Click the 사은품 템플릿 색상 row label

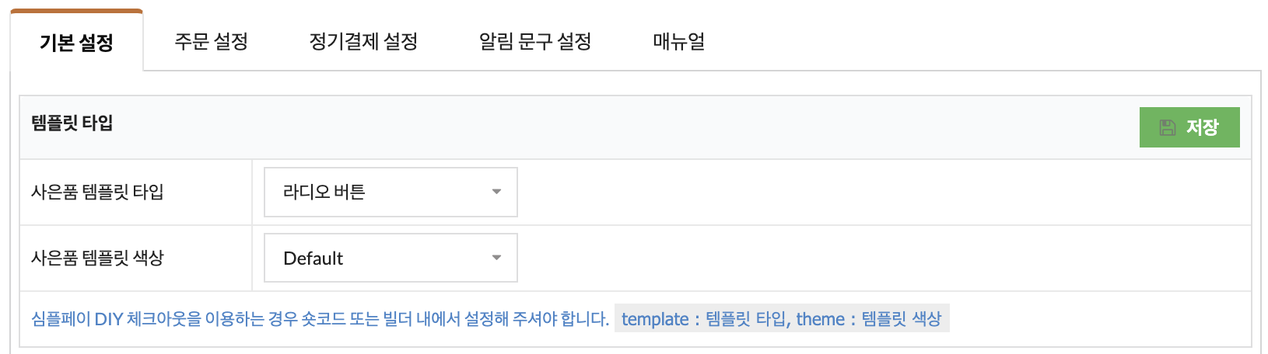pos(97,258)
